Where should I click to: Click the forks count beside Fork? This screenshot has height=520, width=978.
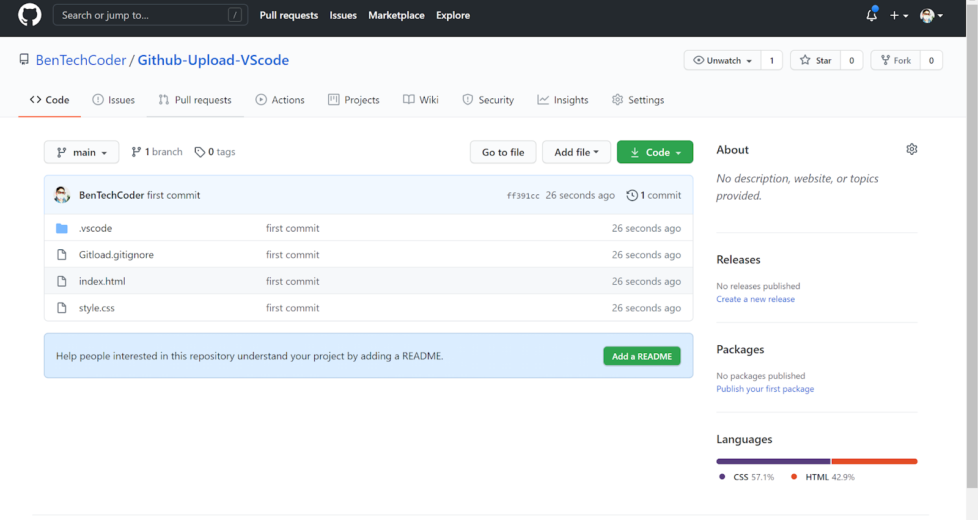pos(932,60)
